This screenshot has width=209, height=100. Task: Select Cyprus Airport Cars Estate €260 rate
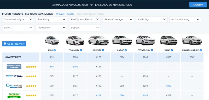(x=145, y=86)
